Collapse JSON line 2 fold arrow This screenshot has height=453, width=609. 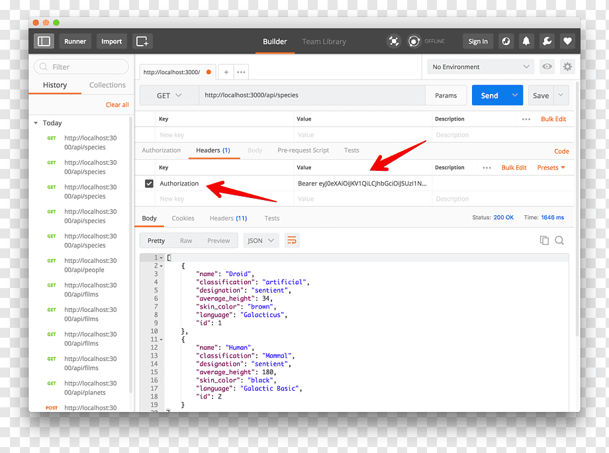click(x=161, y=266)
